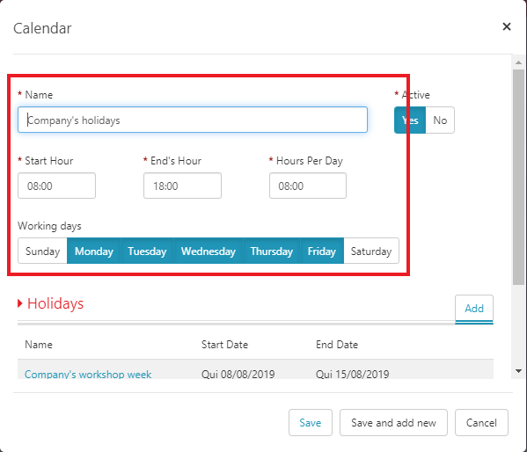The height and width of the screenshot is (452, 527).
Task: Click the Save and add new button
Action: (393, 422)
